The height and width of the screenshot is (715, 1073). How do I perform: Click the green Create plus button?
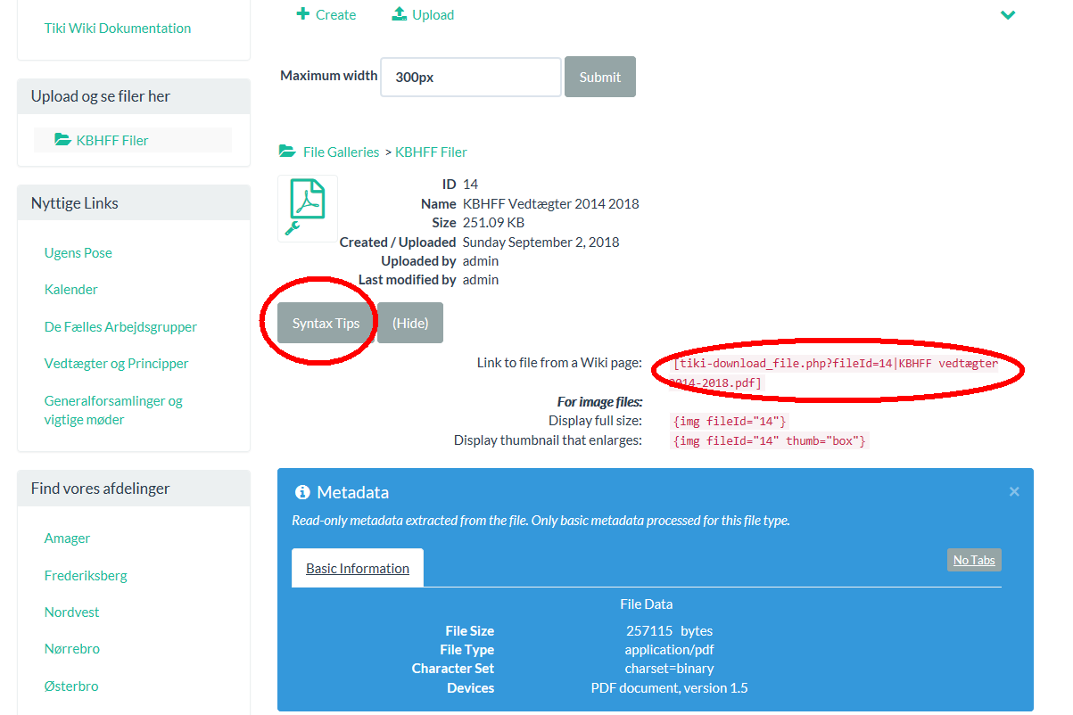tap(326, 15)
